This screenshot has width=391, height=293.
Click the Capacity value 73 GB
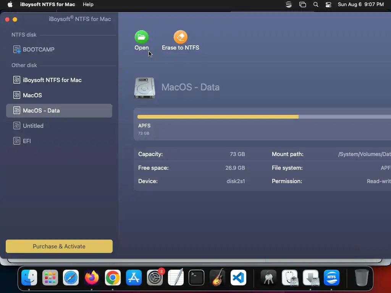click(238, 154)
